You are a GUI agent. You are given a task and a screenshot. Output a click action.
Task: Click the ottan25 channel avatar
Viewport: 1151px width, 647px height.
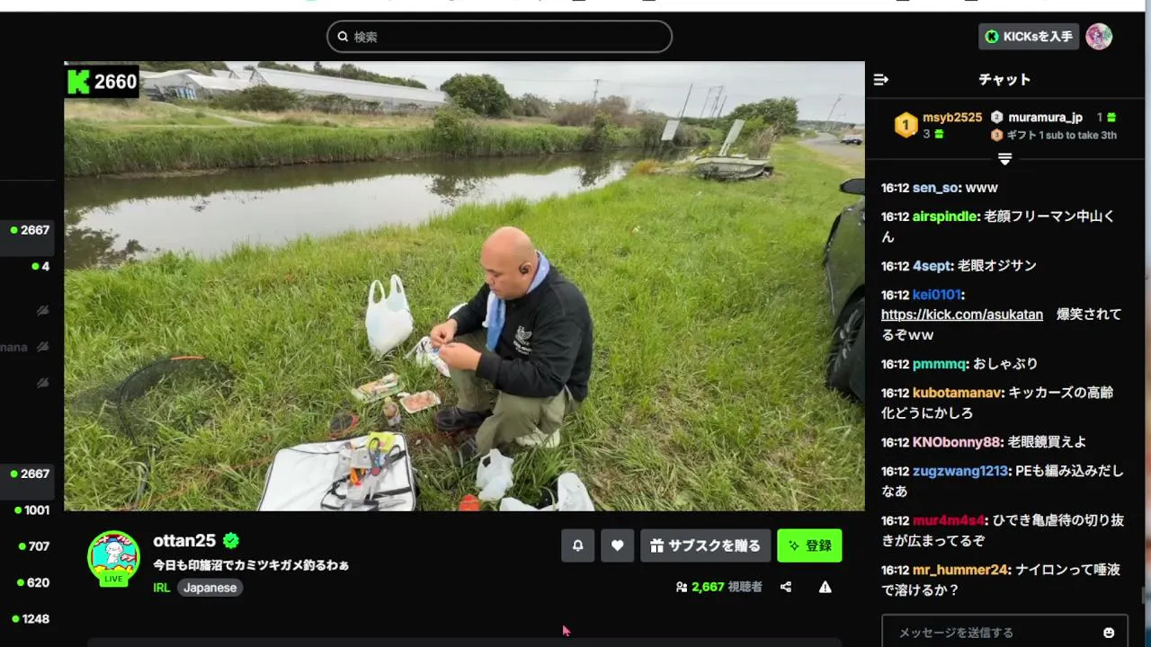[x=113, y=557]
